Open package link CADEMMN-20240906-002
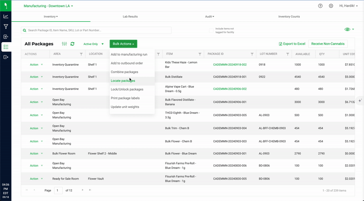 (x=230, y=89)
